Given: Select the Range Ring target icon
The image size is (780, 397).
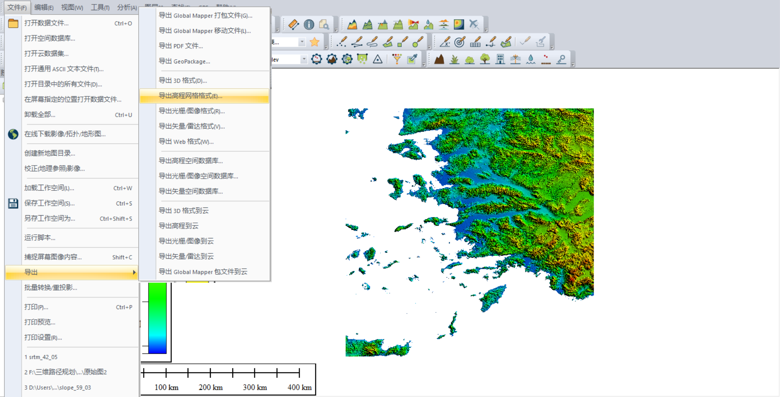Looking at the screenshot, I should point(460,41).
